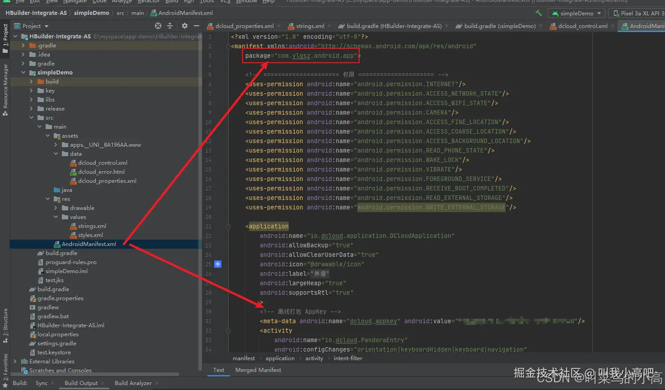Image resolution: width=665 pixels, height=390 pixels.
Task: Select strings.xml under values
Action: [x=92, y=226]
